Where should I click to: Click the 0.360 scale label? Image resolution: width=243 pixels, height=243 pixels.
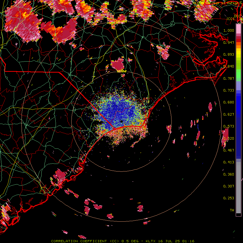229,174
